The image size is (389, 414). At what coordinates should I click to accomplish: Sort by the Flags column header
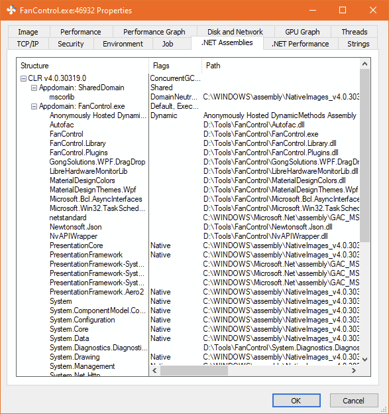point(176,66)
